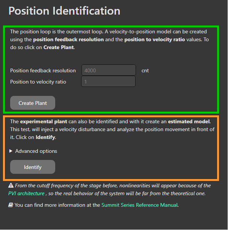The height and width of the screenshot is (230, 228).
Task: Click the warning triangle icon
Action: (x=10, y=186)
